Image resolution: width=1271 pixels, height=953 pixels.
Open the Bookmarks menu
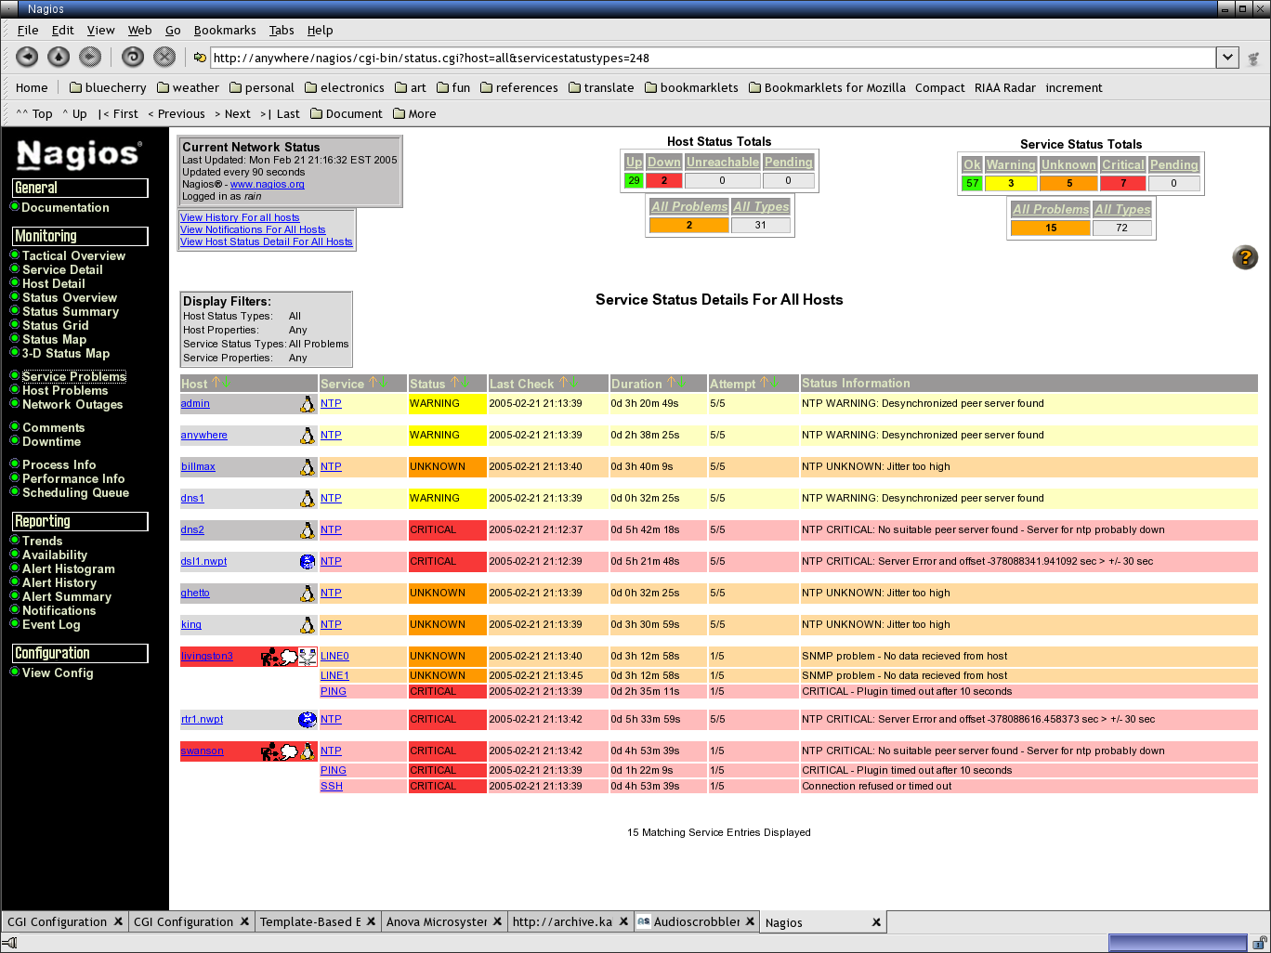coord(224,30)
